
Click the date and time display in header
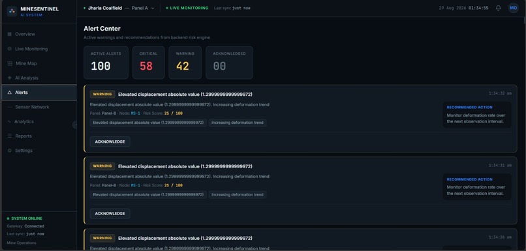click(x=463, y=8)
